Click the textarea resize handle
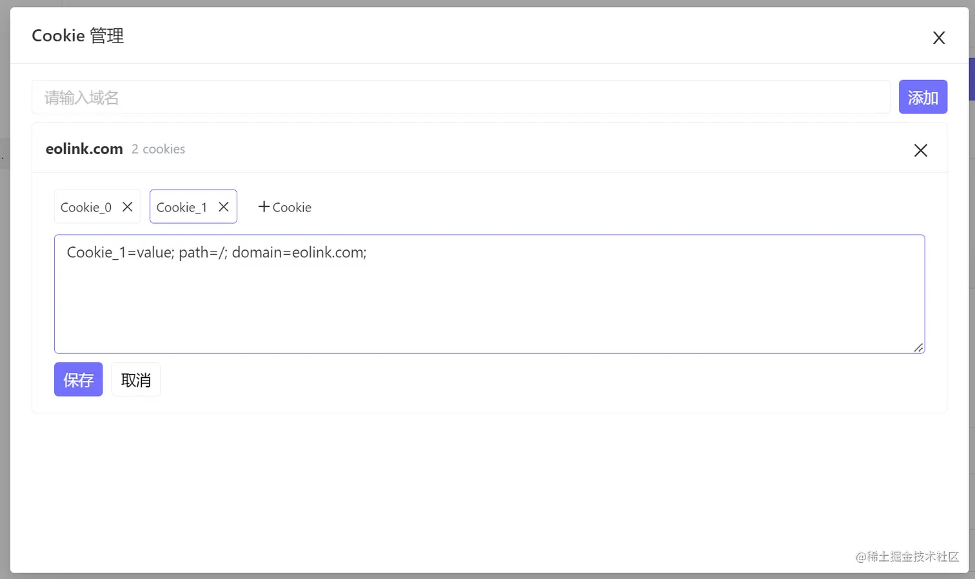The image size is (975, 579). (918, 348)
